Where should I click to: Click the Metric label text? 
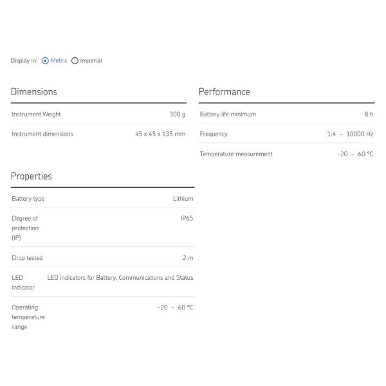[59, 61]
